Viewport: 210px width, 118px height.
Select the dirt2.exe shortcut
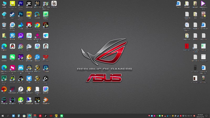12,79
